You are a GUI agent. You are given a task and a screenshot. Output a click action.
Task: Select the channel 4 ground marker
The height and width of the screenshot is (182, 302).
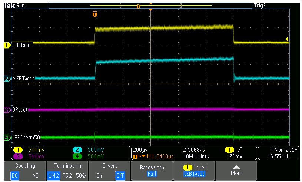point(7,138)
